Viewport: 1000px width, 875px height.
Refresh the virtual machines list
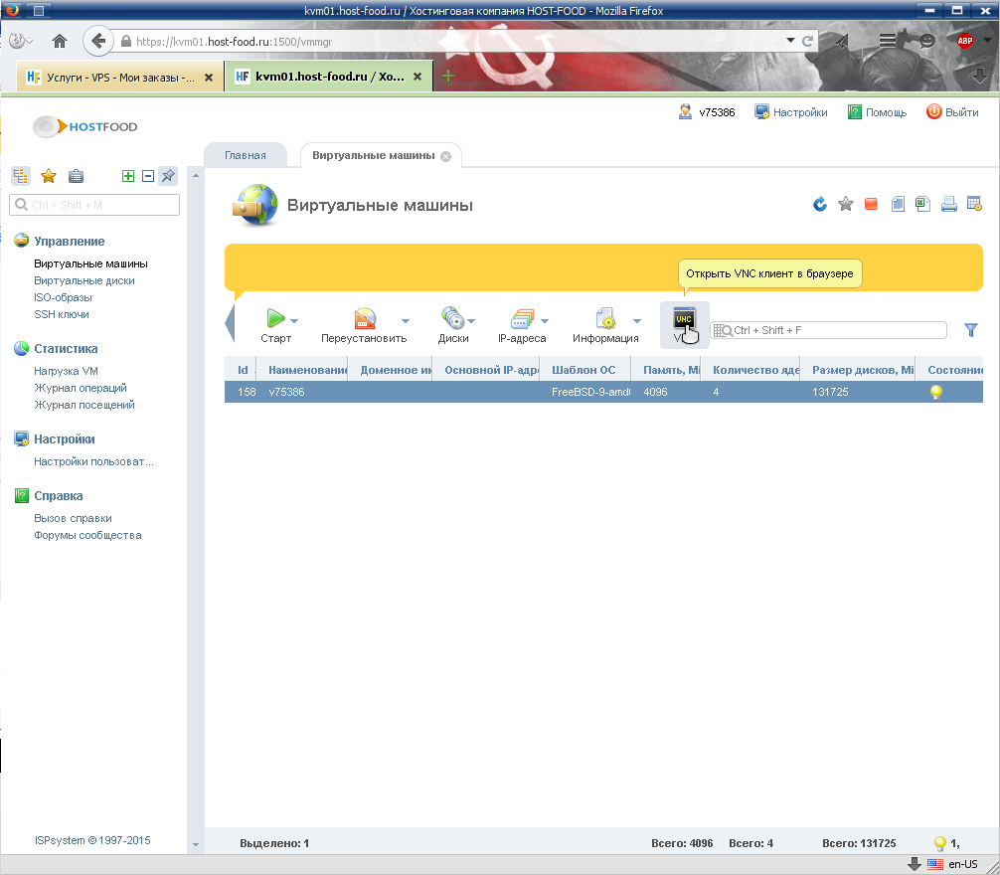click(820, 205)
